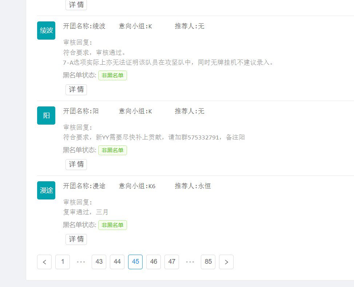Click the partially visible top 详情 button

76,4
